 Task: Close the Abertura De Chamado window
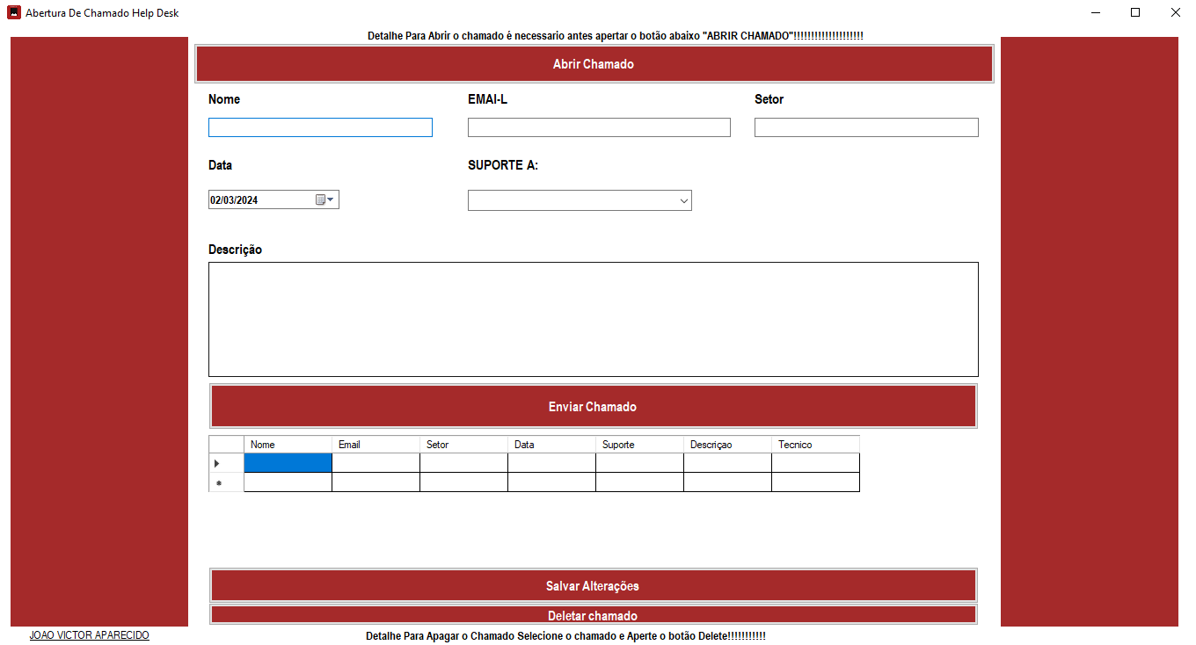[1176, 13]
